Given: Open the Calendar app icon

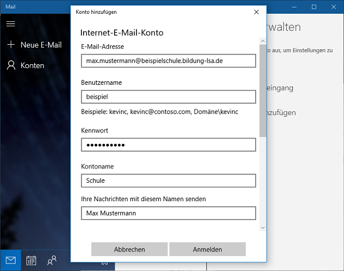Looking at the screenshot, I should pyautogui.click(x=31, y=260).
